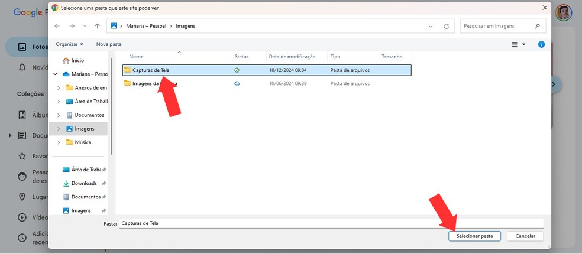Select the Capturas de Tela folder
Viewport: 582px width, 254px height.
267,70
